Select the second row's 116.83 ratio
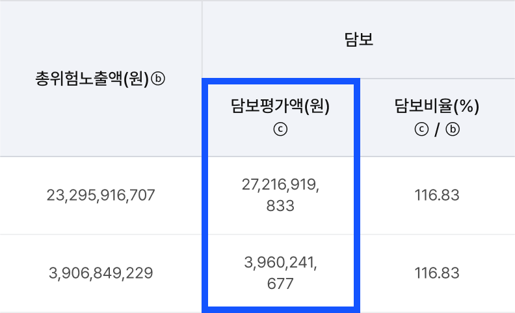The height and width of the screenshot is (313, 515). [437, 273]
